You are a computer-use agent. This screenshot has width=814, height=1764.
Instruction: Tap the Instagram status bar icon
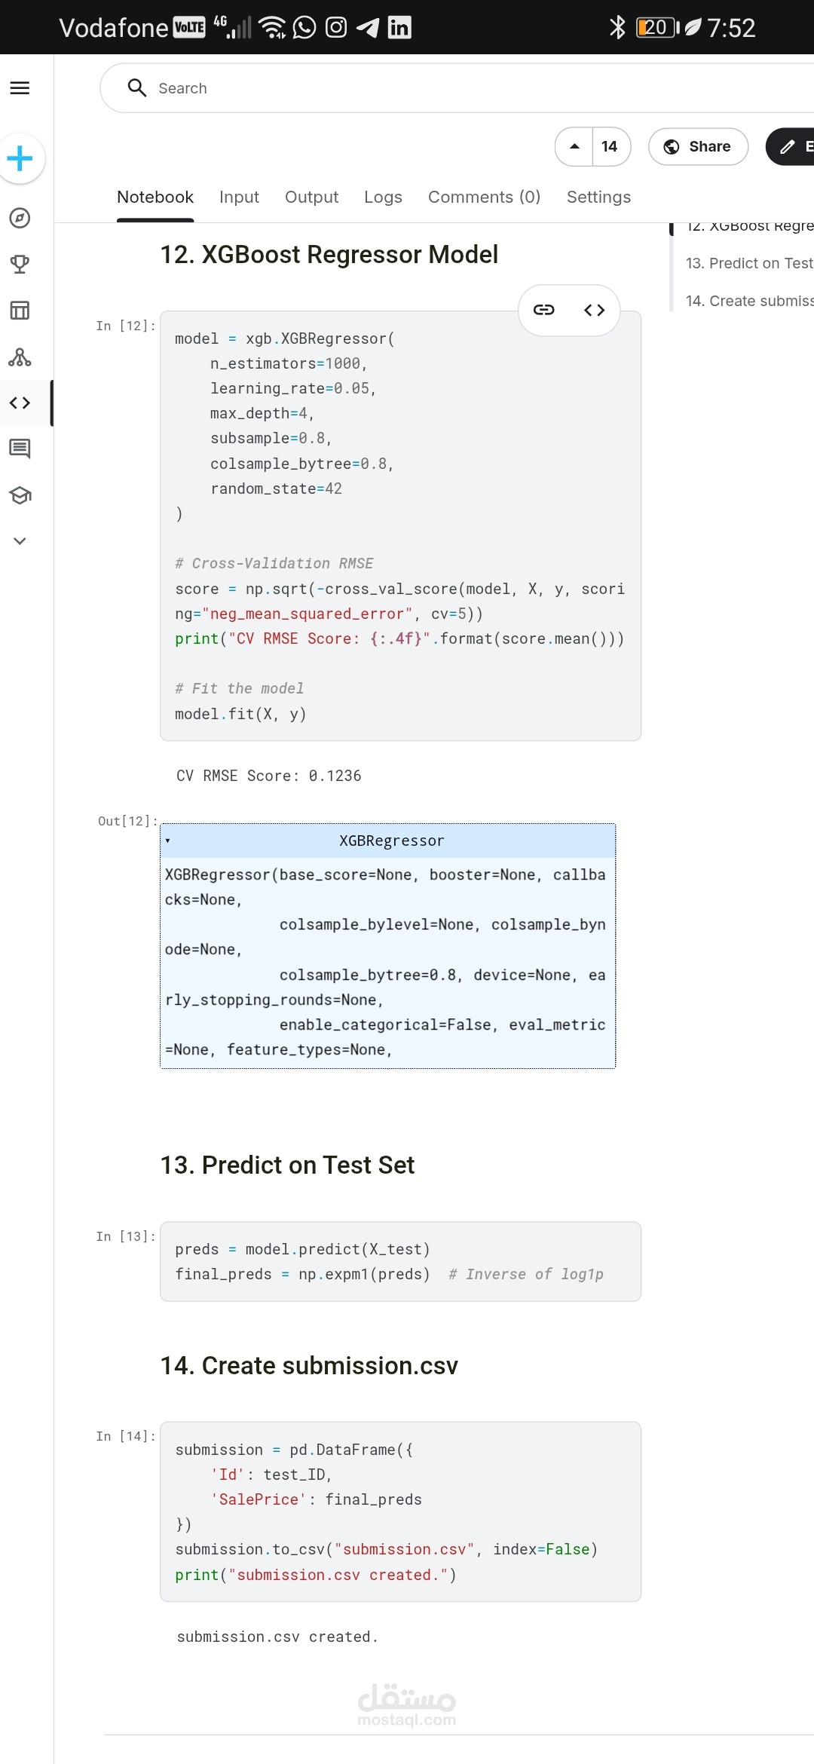click(336, 28)
